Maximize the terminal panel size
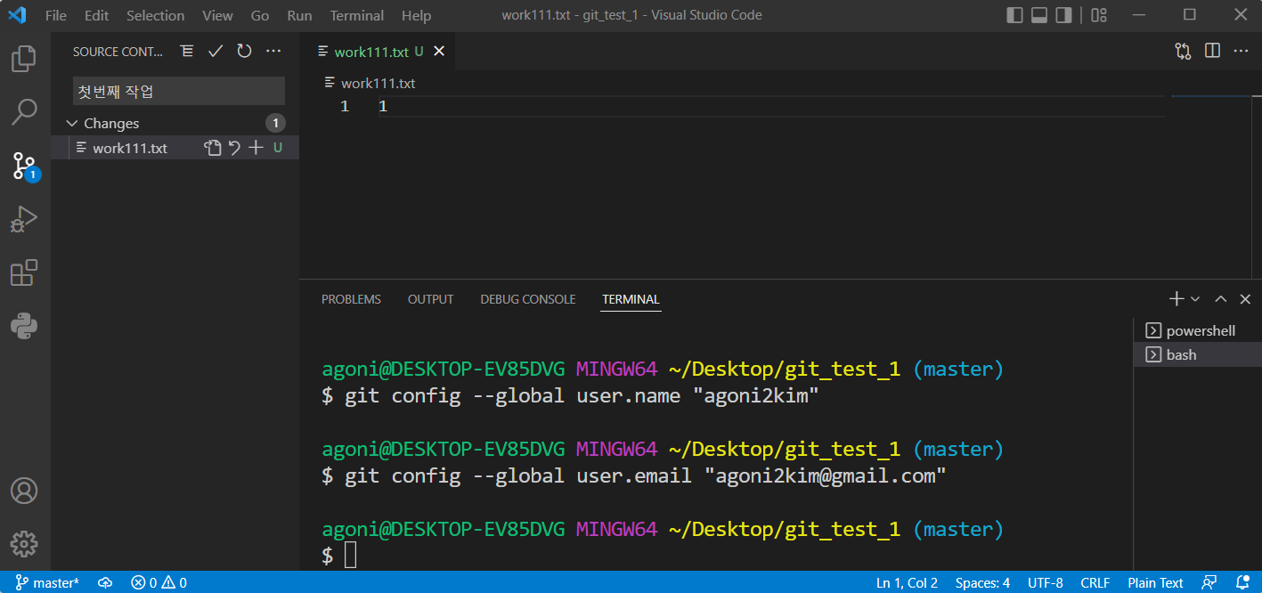The image size is (1262, 593). [1221, 299]
